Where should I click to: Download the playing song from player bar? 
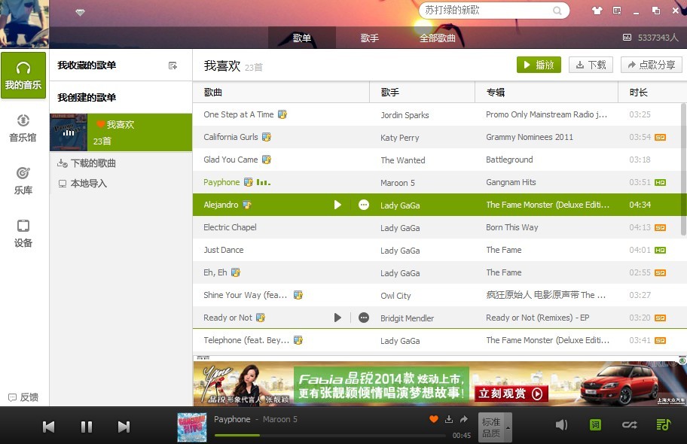449,419
